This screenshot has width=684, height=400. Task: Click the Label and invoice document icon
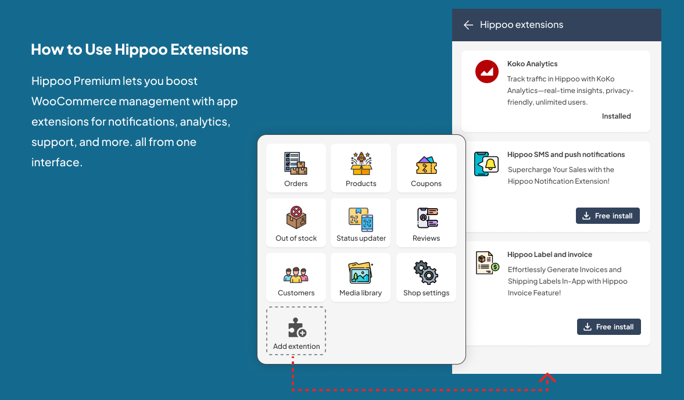pos(487,263)
